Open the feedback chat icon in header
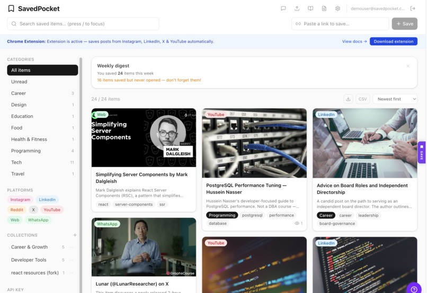Image resolution: width=427 pixels, height=293 pixels. (283, 8)
